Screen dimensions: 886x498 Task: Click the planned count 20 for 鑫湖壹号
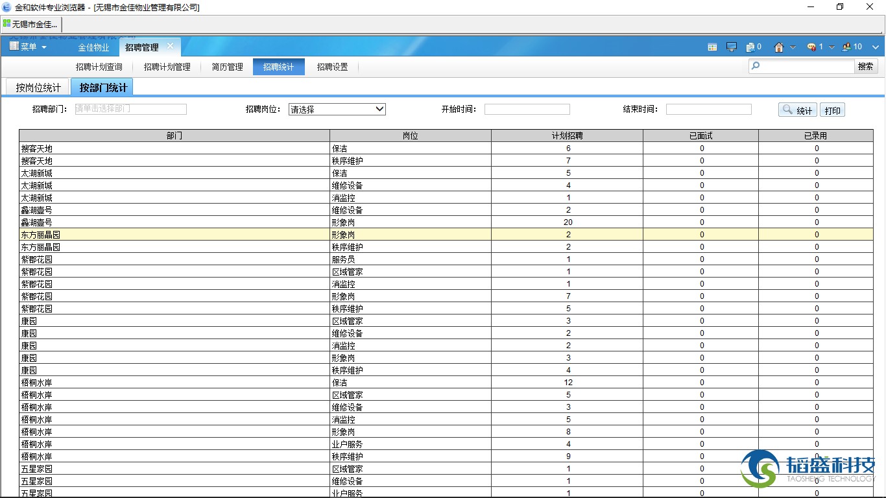pyautogui.click(x=568, y=222)
